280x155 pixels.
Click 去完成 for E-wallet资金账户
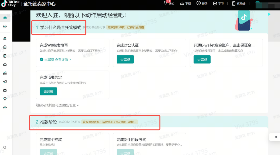click(202, 59)
